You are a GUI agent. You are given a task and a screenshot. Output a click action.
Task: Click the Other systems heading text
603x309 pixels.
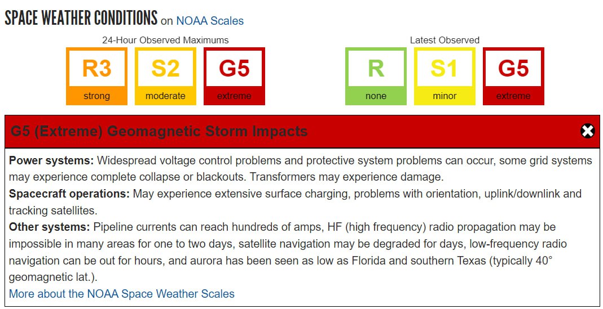click(x=49, y=227)
